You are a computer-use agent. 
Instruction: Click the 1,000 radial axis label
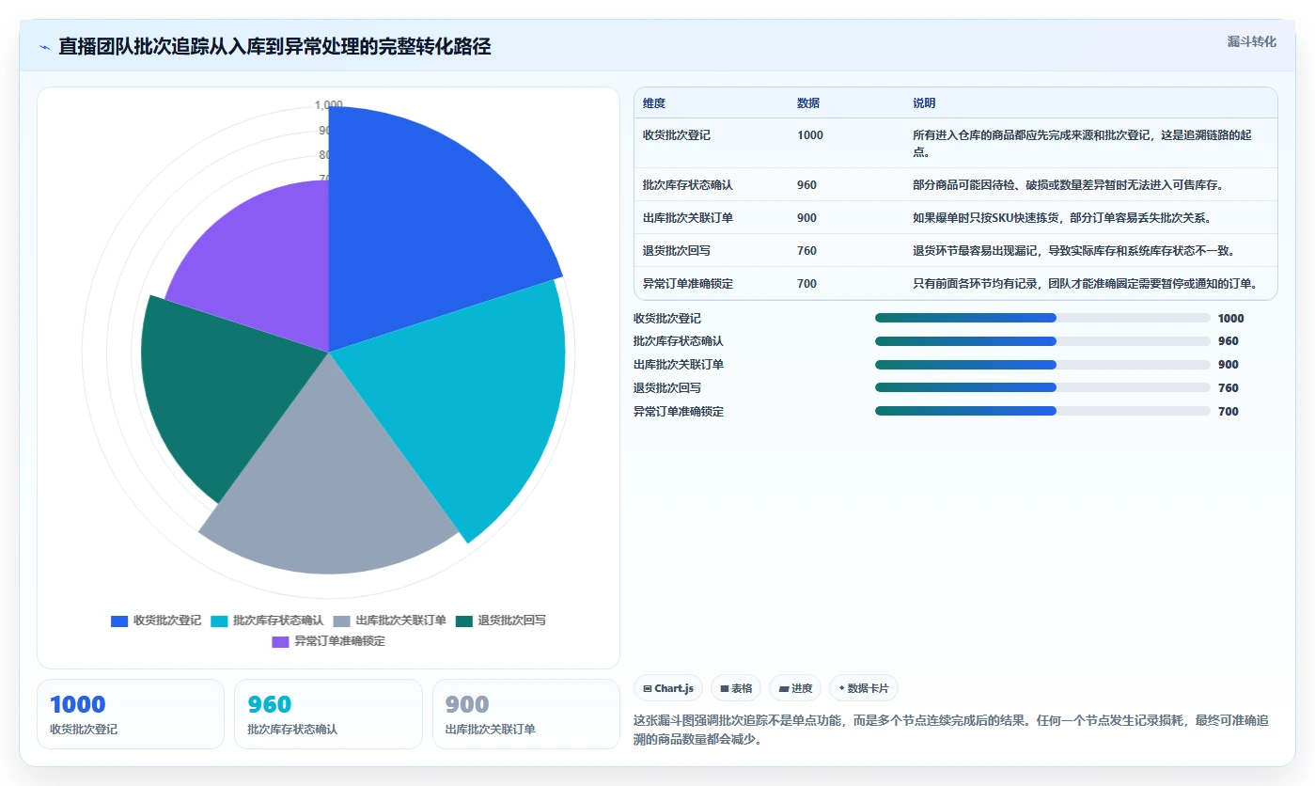329,105
